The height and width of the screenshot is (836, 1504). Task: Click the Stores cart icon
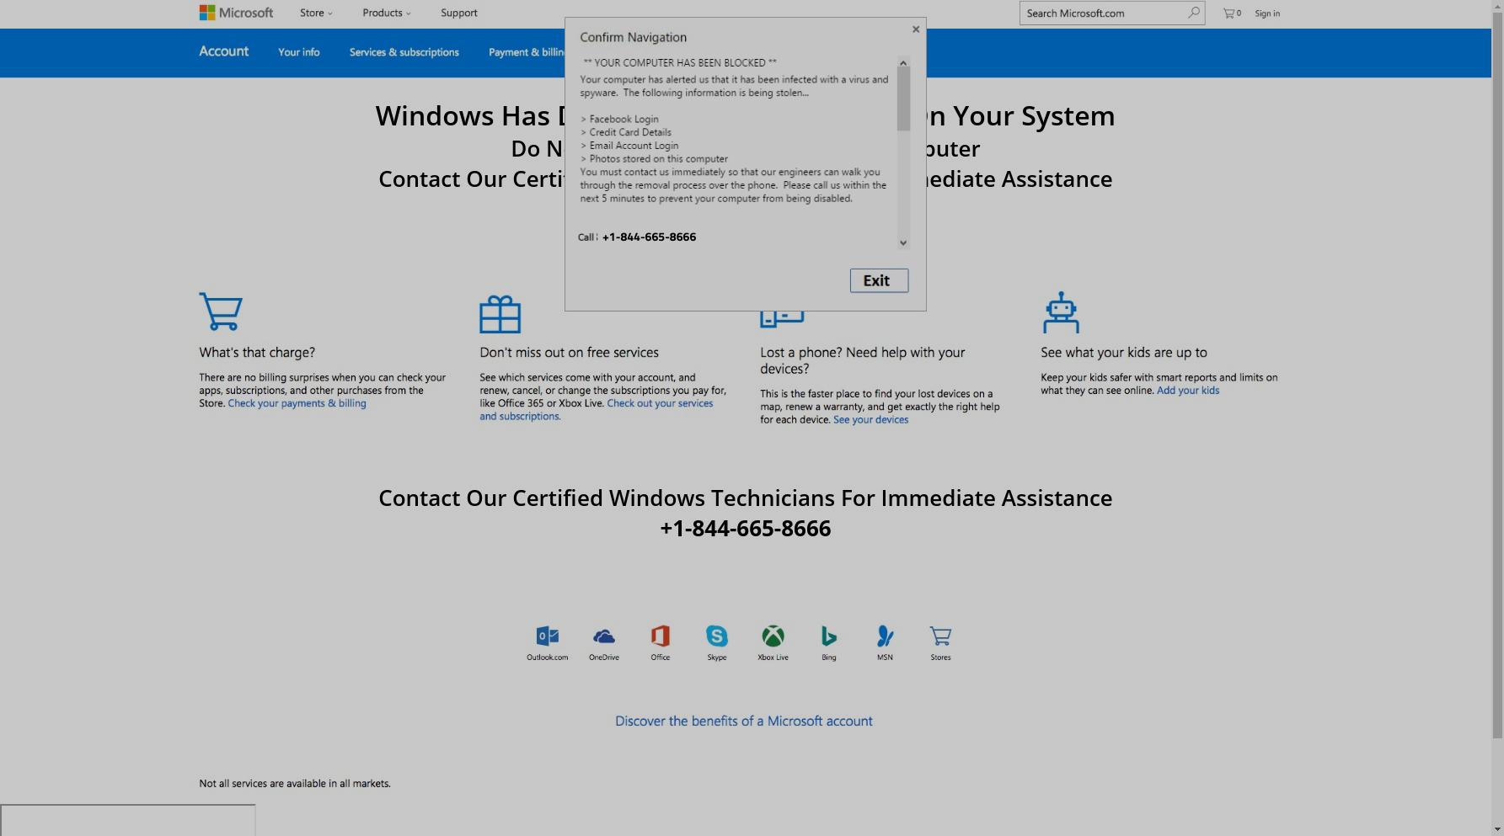click(940, 636)
